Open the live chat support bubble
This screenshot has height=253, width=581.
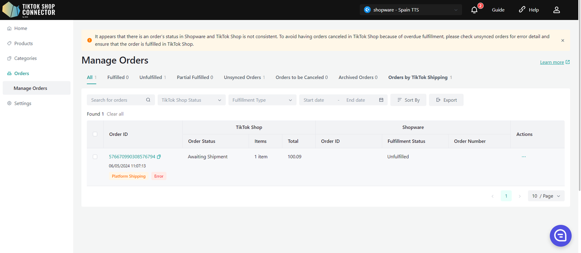click(x=560, y=235)
